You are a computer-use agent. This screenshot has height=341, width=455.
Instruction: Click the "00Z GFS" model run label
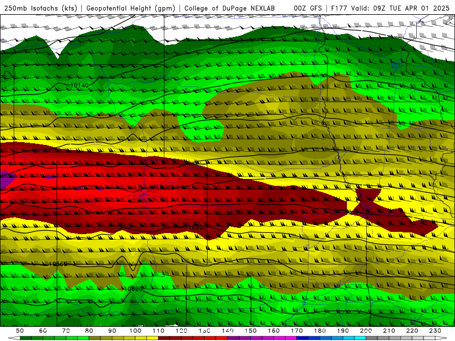click(x=308, y=8)
